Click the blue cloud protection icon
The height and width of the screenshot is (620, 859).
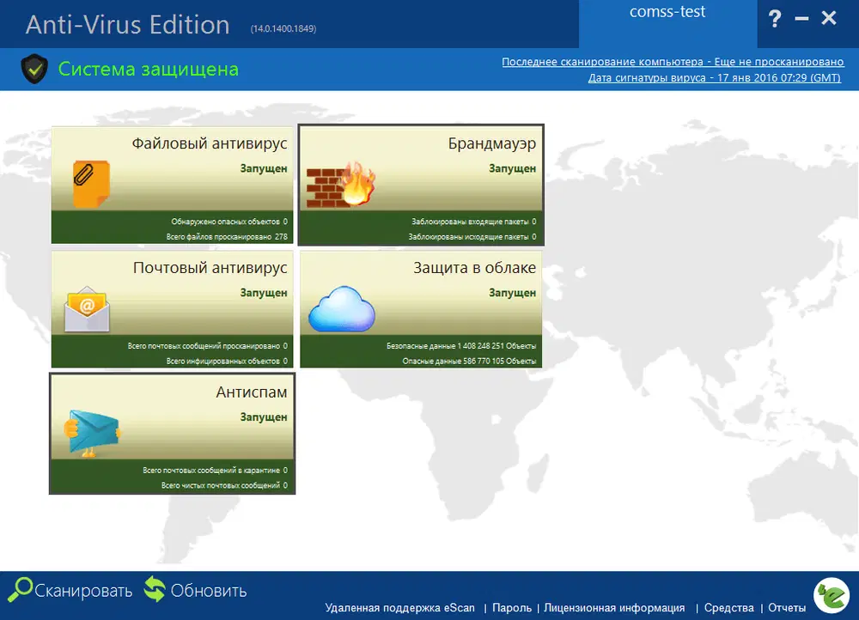coord(341,309)
